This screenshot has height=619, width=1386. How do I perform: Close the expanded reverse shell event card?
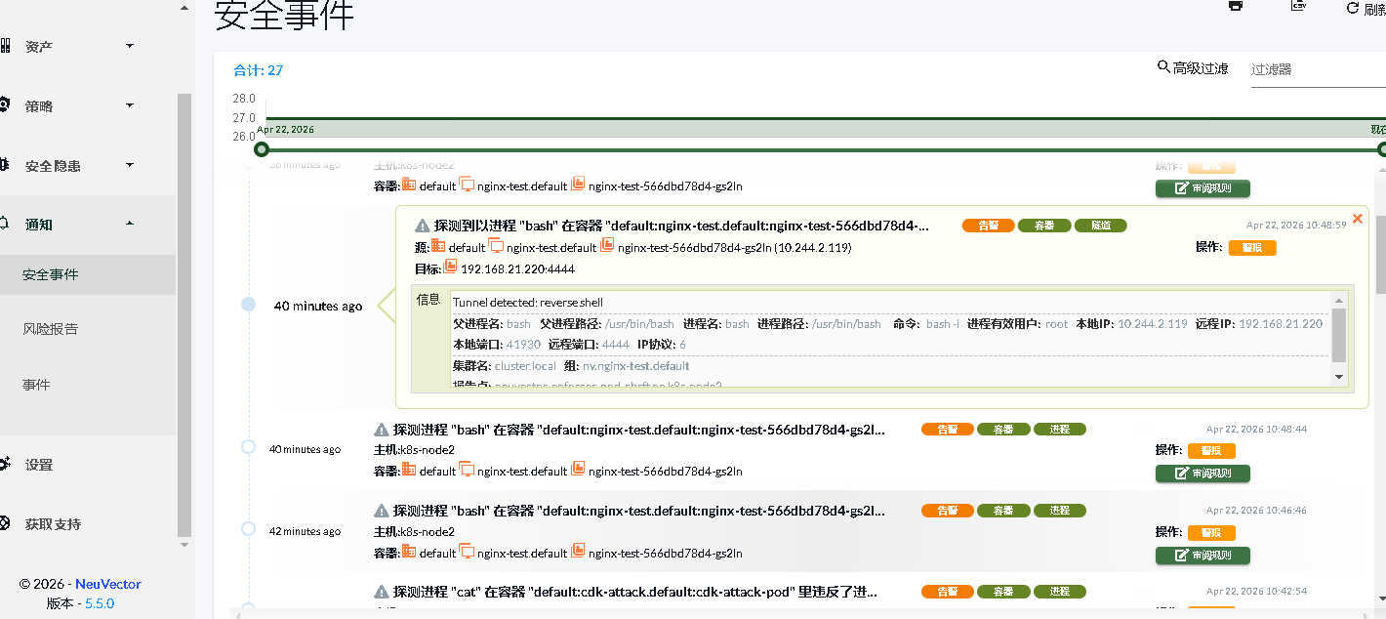[x=1357, y=219]
